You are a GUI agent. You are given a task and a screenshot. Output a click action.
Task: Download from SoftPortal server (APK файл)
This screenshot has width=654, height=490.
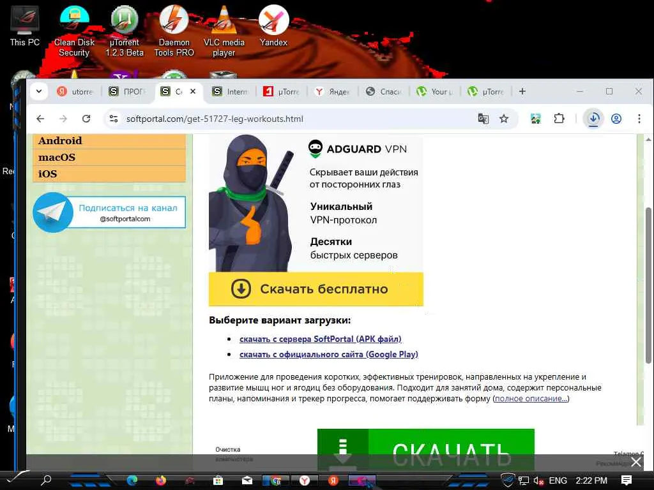321,339
